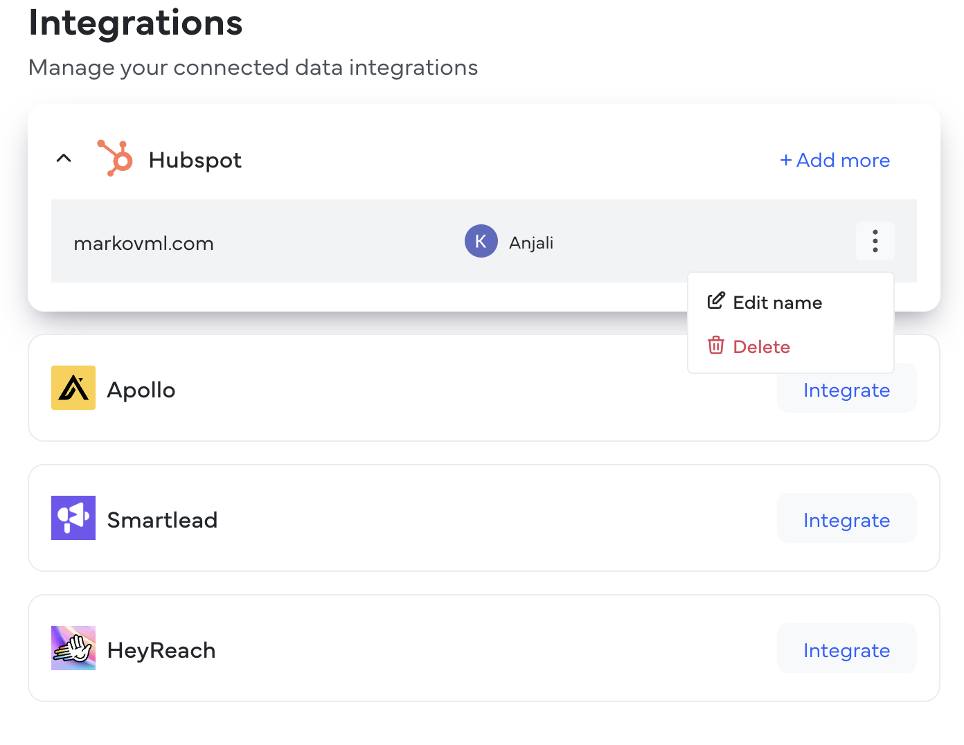Click the Anjali user avatar K

click(x=481, y=241)
